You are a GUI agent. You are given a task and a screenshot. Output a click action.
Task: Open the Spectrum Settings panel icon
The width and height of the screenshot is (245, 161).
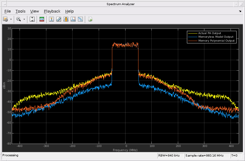tap(42, 19)
